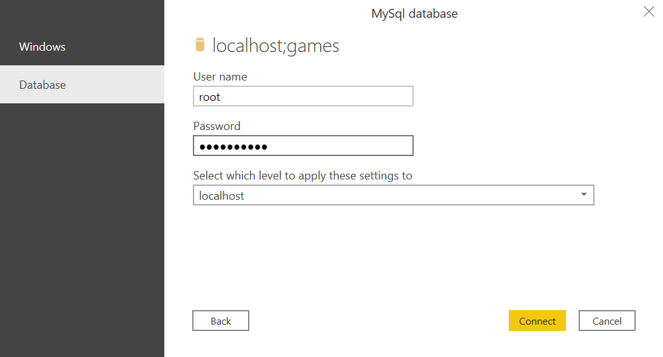The width and height of the screenshot is (663, 357).
Task: Cancel the database connection dialog
Action: click(x=607, y=321)
